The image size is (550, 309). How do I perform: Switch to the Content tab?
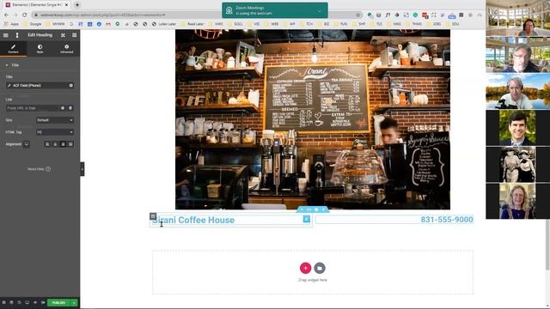14,49
